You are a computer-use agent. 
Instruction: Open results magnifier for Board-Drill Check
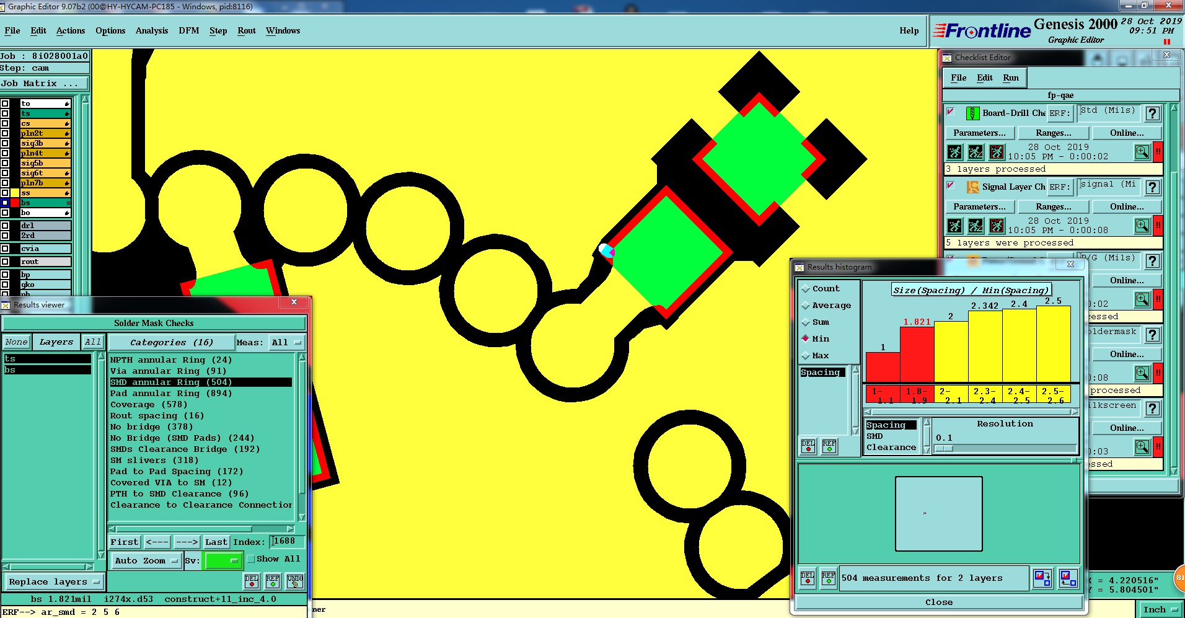(x=1142, y=152)
